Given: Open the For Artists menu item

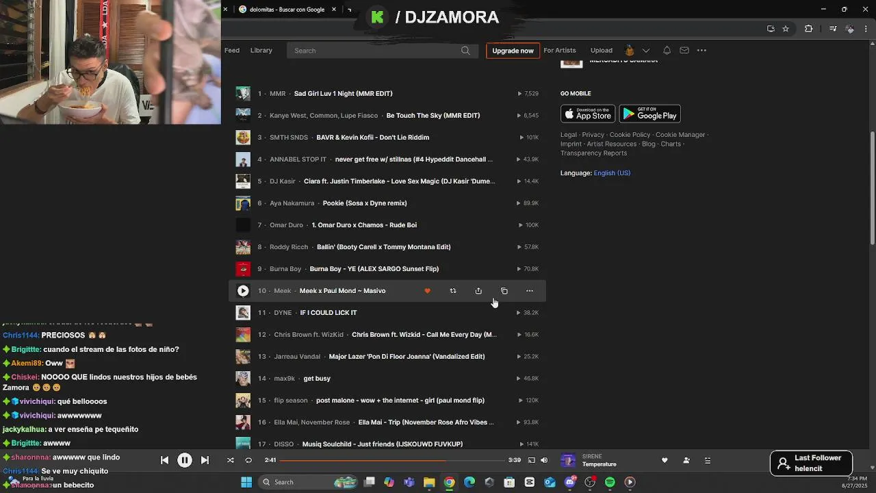Looking at the screenshot, I should pos(560,50).
